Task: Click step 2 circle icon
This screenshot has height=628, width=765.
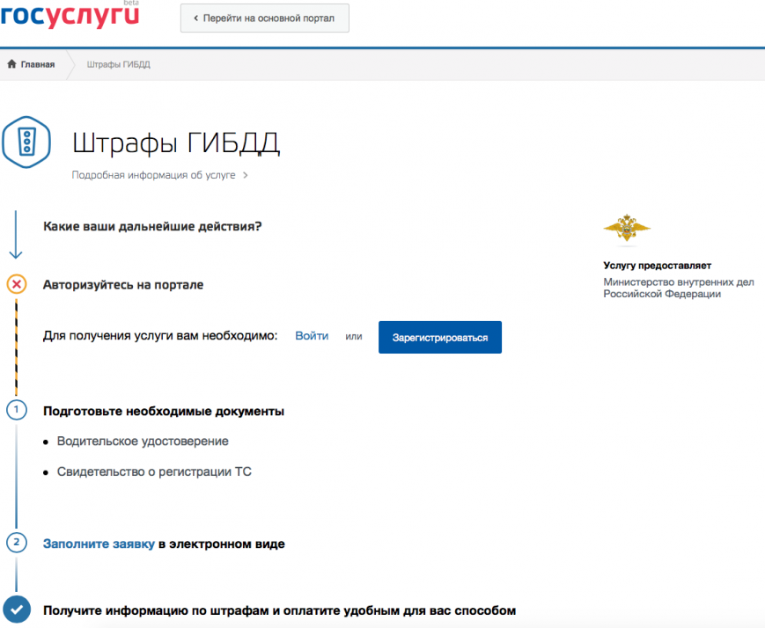Action: (17, 542)
